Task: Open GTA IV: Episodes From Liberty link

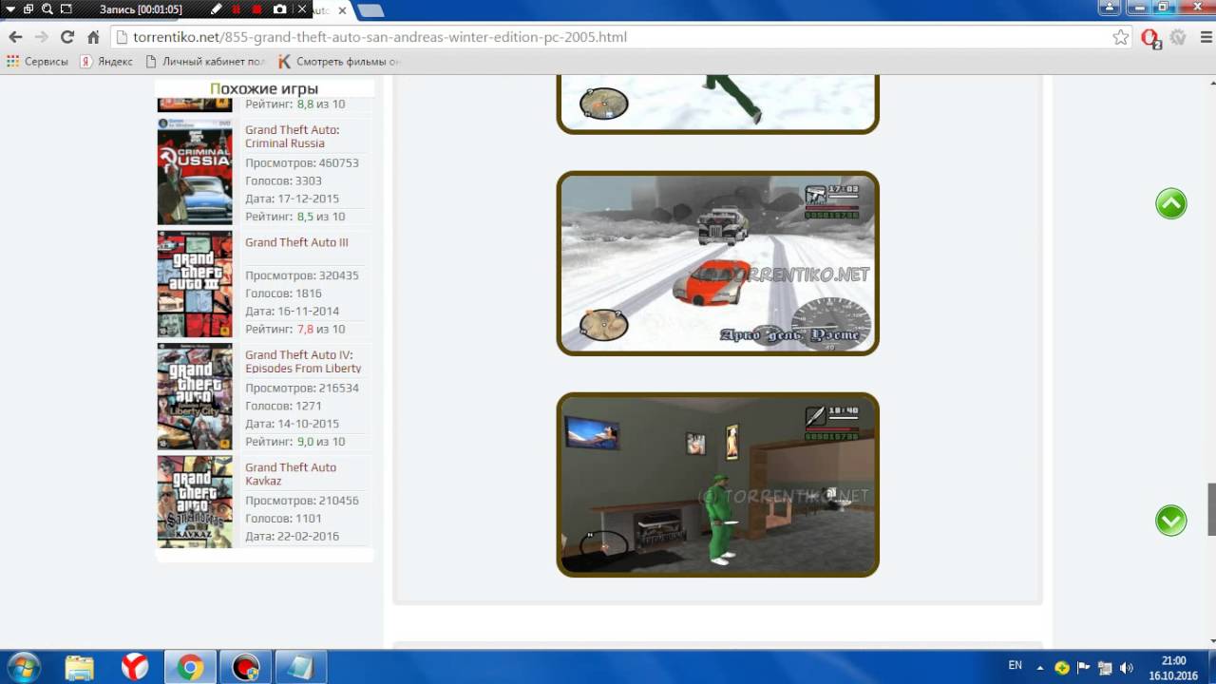Action: (303, 361)
